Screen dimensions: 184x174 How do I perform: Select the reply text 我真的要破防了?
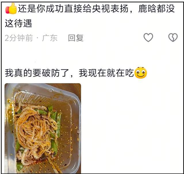click(37, 73)
